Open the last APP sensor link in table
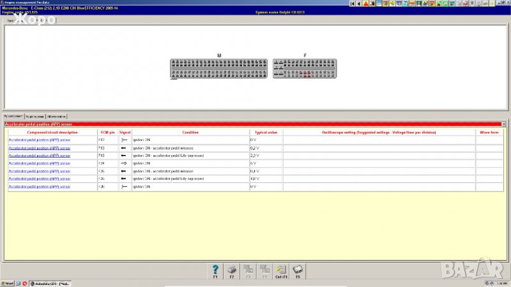 click(x=39, y=187)
